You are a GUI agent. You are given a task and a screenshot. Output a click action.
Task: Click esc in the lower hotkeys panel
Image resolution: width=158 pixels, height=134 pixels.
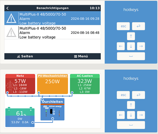pyautogui.click(x=123, y=95)
